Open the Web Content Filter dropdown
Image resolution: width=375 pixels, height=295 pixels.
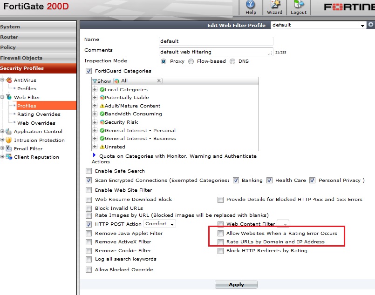(x=283, y=224)
